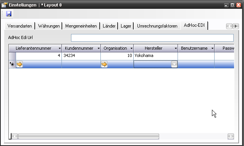
Task: Click the new row's Benutzername cell
Action: pyautogui.click(x=196, y=64)
